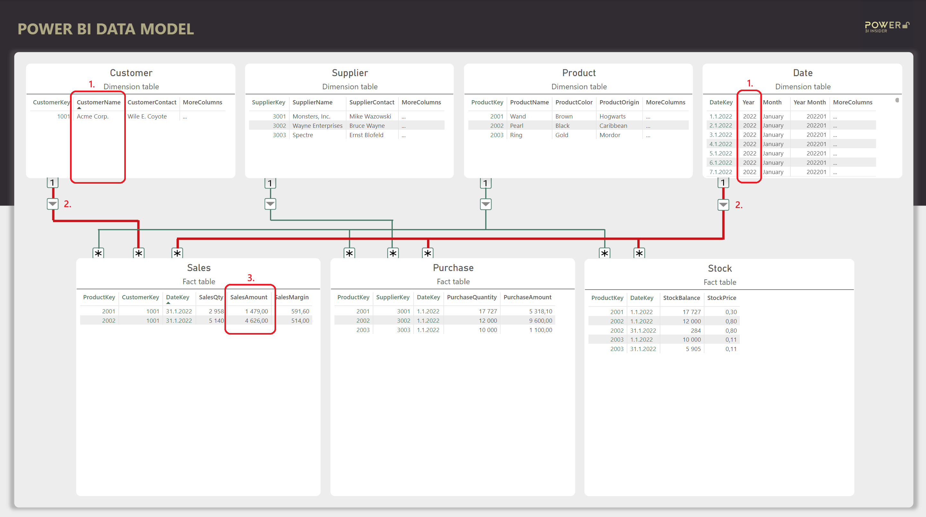
Task: Select the Pearl row in Product table
Action: [516, 126]
